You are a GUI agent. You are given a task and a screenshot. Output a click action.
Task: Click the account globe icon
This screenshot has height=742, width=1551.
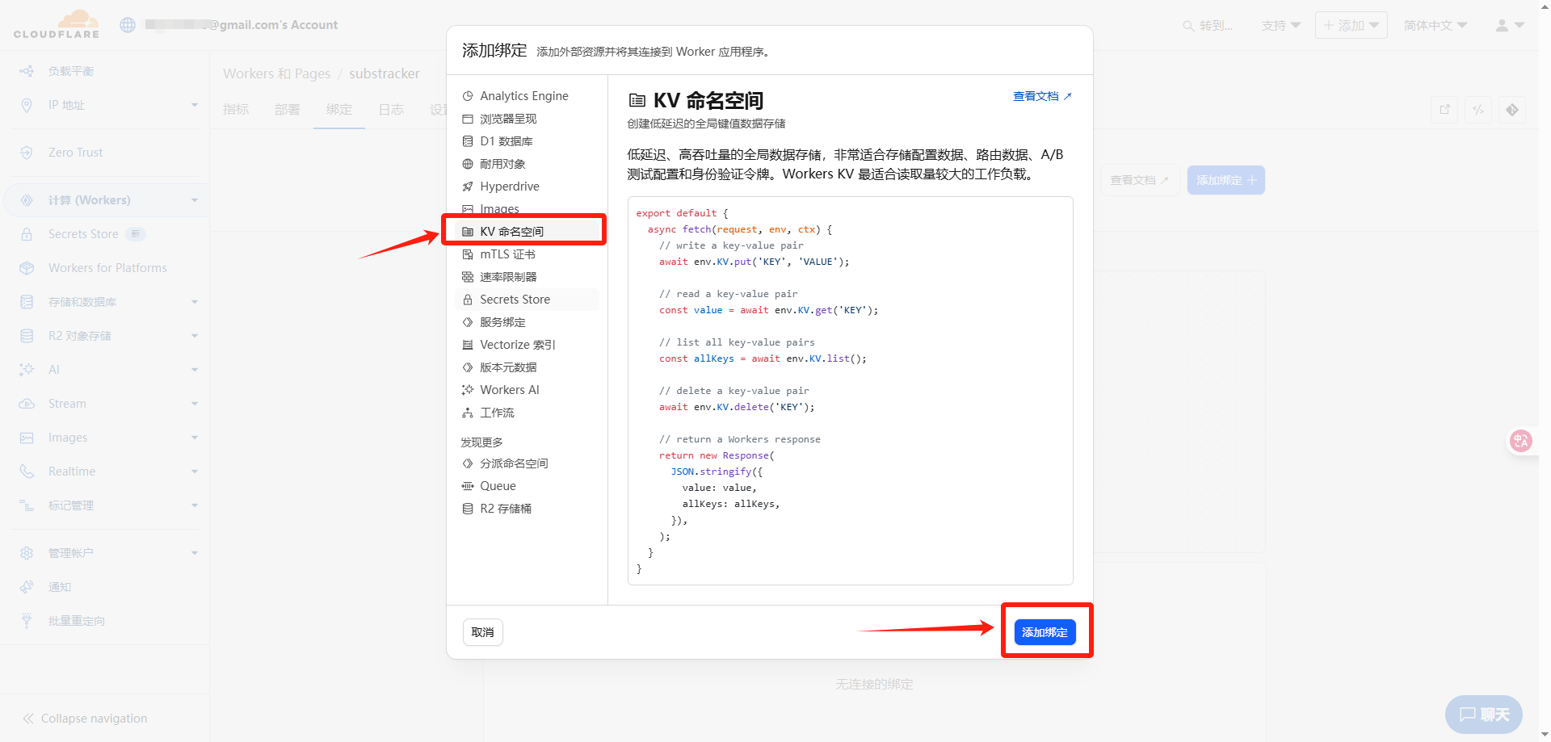tap(128, 25)
